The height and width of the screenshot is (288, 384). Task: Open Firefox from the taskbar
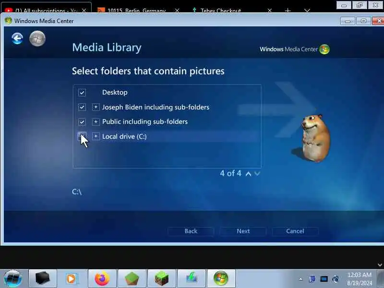pos(102,278)
